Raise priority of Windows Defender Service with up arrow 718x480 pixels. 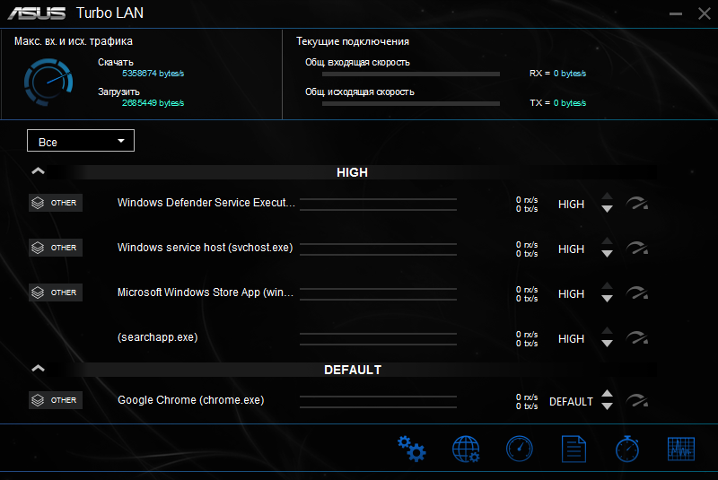[608, 196]
